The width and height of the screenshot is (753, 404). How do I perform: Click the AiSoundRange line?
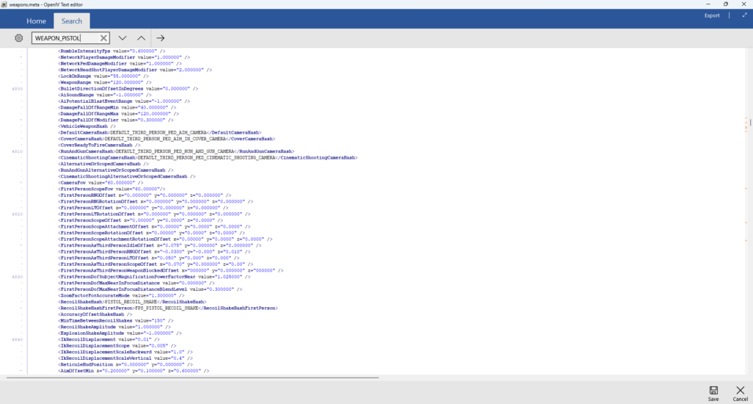click(x=104, y=95)
